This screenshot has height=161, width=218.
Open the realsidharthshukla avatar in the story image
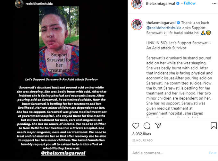pos(19,4)
